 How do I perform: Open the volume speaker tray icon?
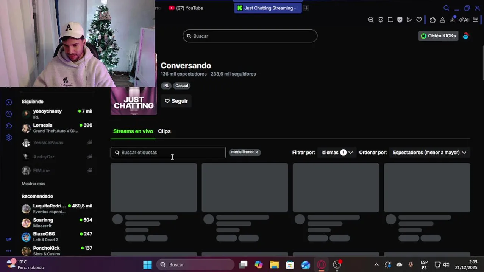pos(447,265)
